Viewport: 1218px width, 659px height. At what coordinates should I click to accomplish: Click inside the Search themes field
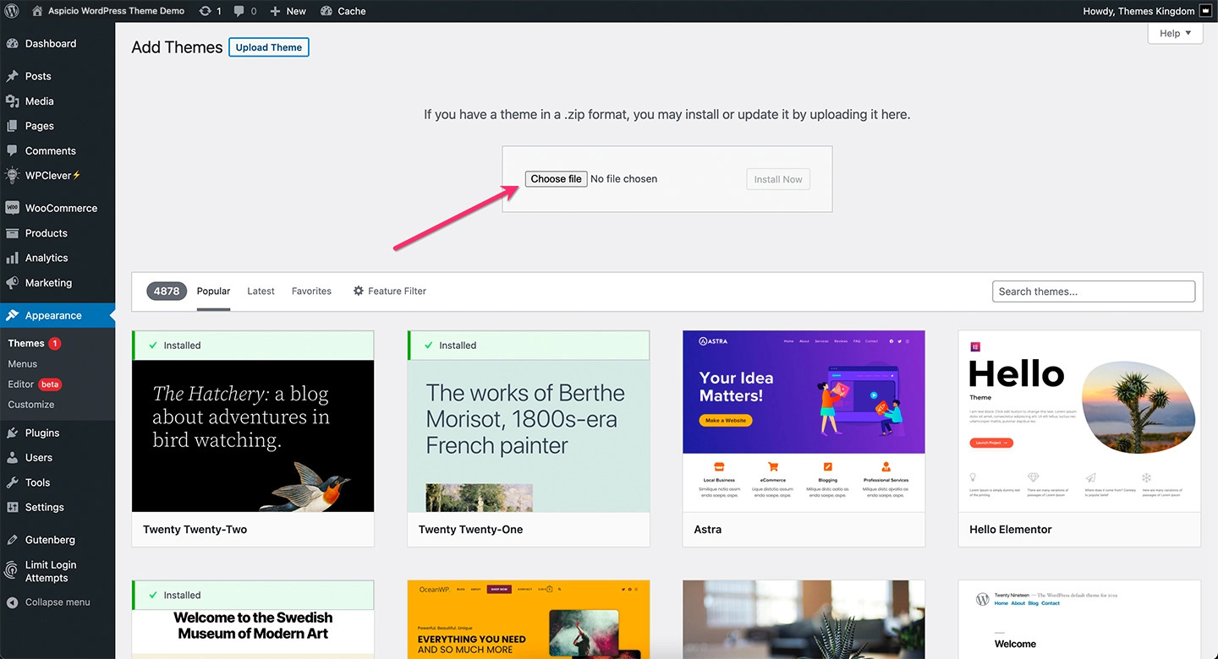1093,291
